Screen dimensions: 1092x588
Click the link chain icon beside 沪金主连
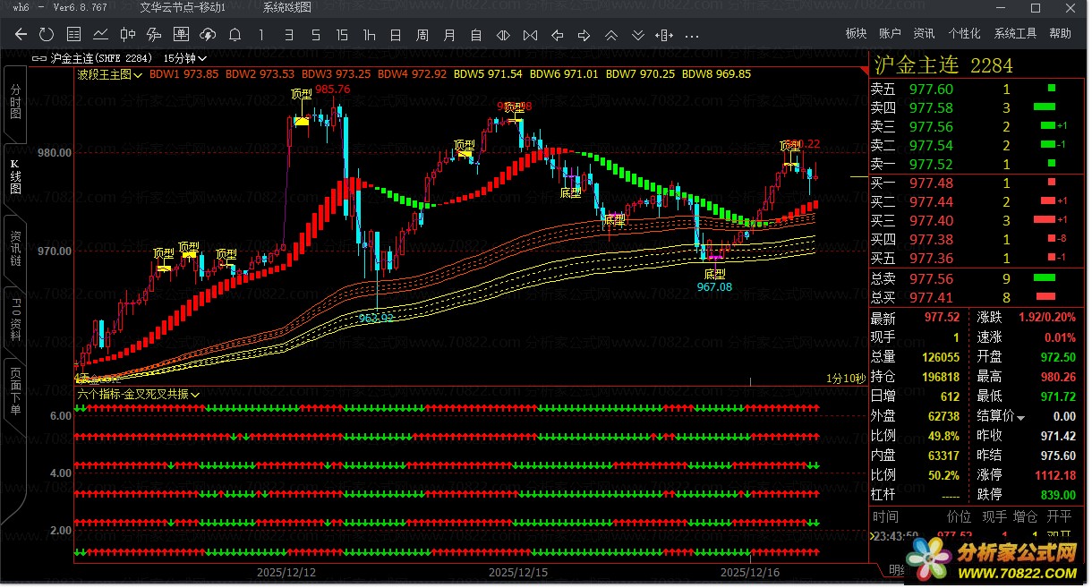39,58
